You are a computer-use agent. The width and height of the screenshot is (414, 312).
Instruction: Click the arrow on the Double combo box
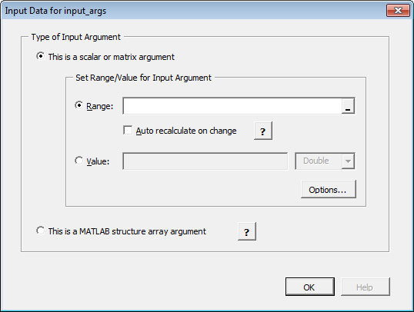[x=348, y=161]
